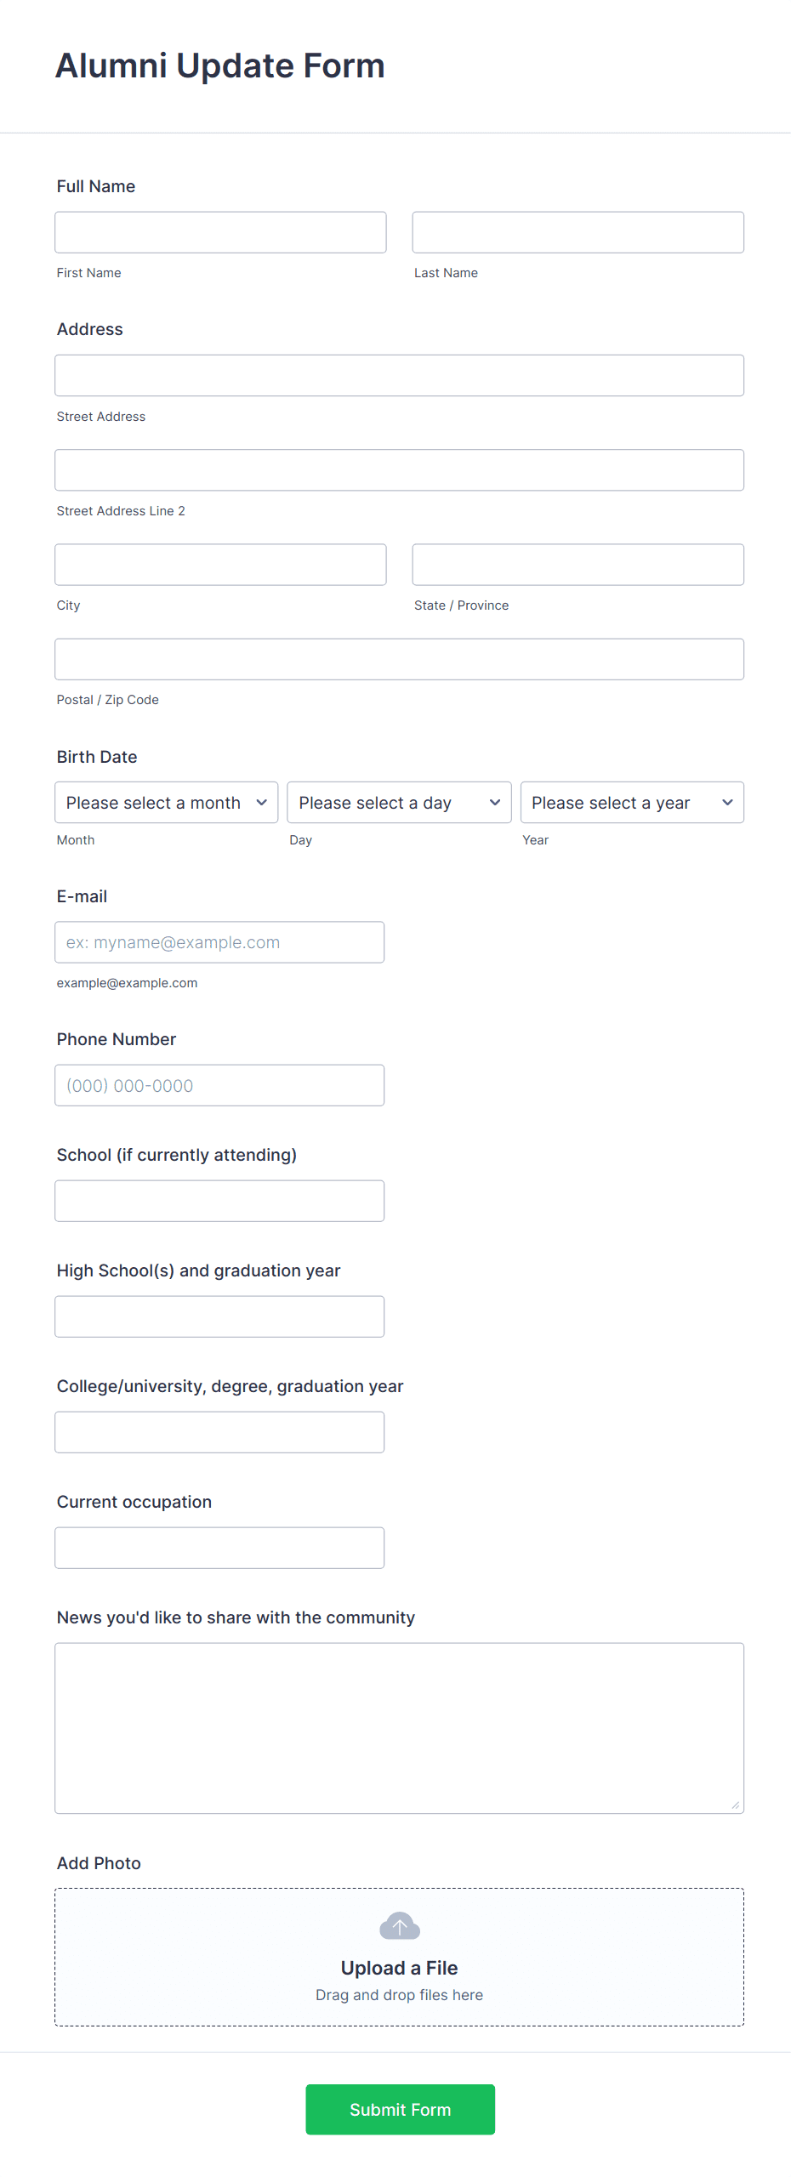The image size is (791, 2177).
Task: Click the Street Address Line 2 field
Action: 399,469
